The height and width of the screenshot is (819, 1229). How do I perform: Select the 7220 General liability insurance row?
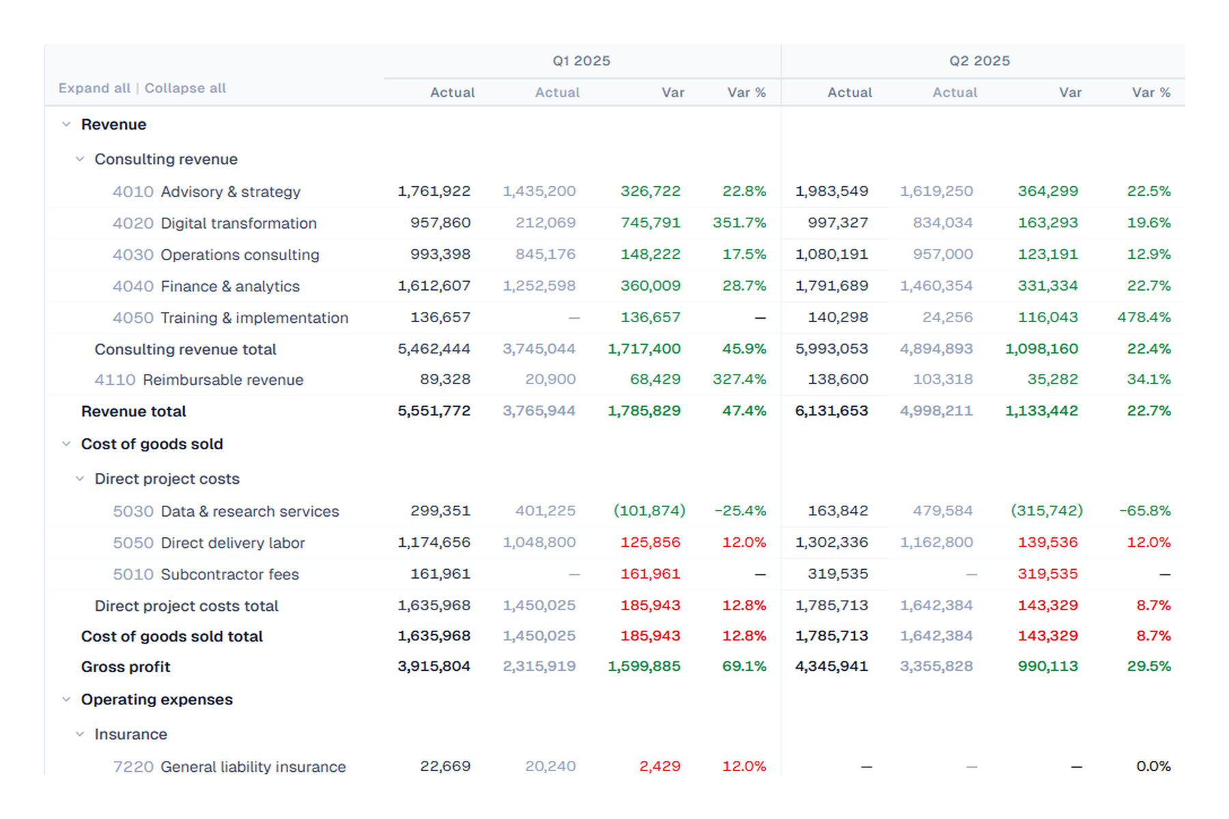(614, 766)
